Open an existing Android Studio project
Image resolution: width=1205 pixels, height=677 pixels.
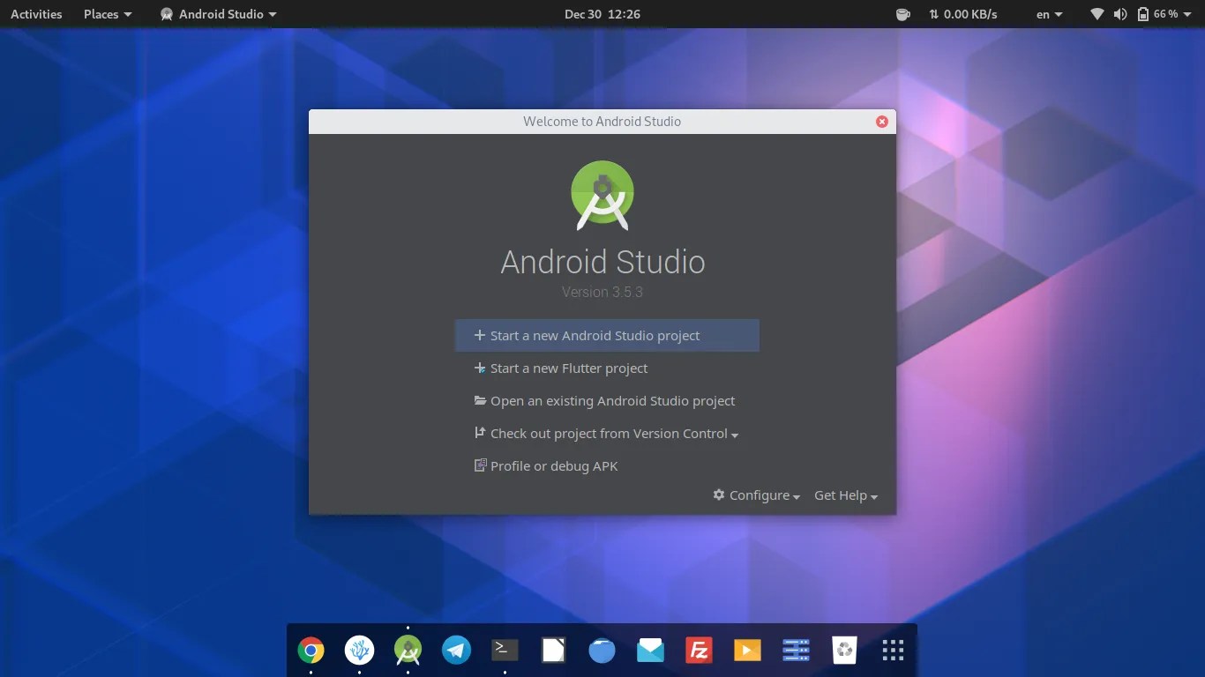pos(607,401)
